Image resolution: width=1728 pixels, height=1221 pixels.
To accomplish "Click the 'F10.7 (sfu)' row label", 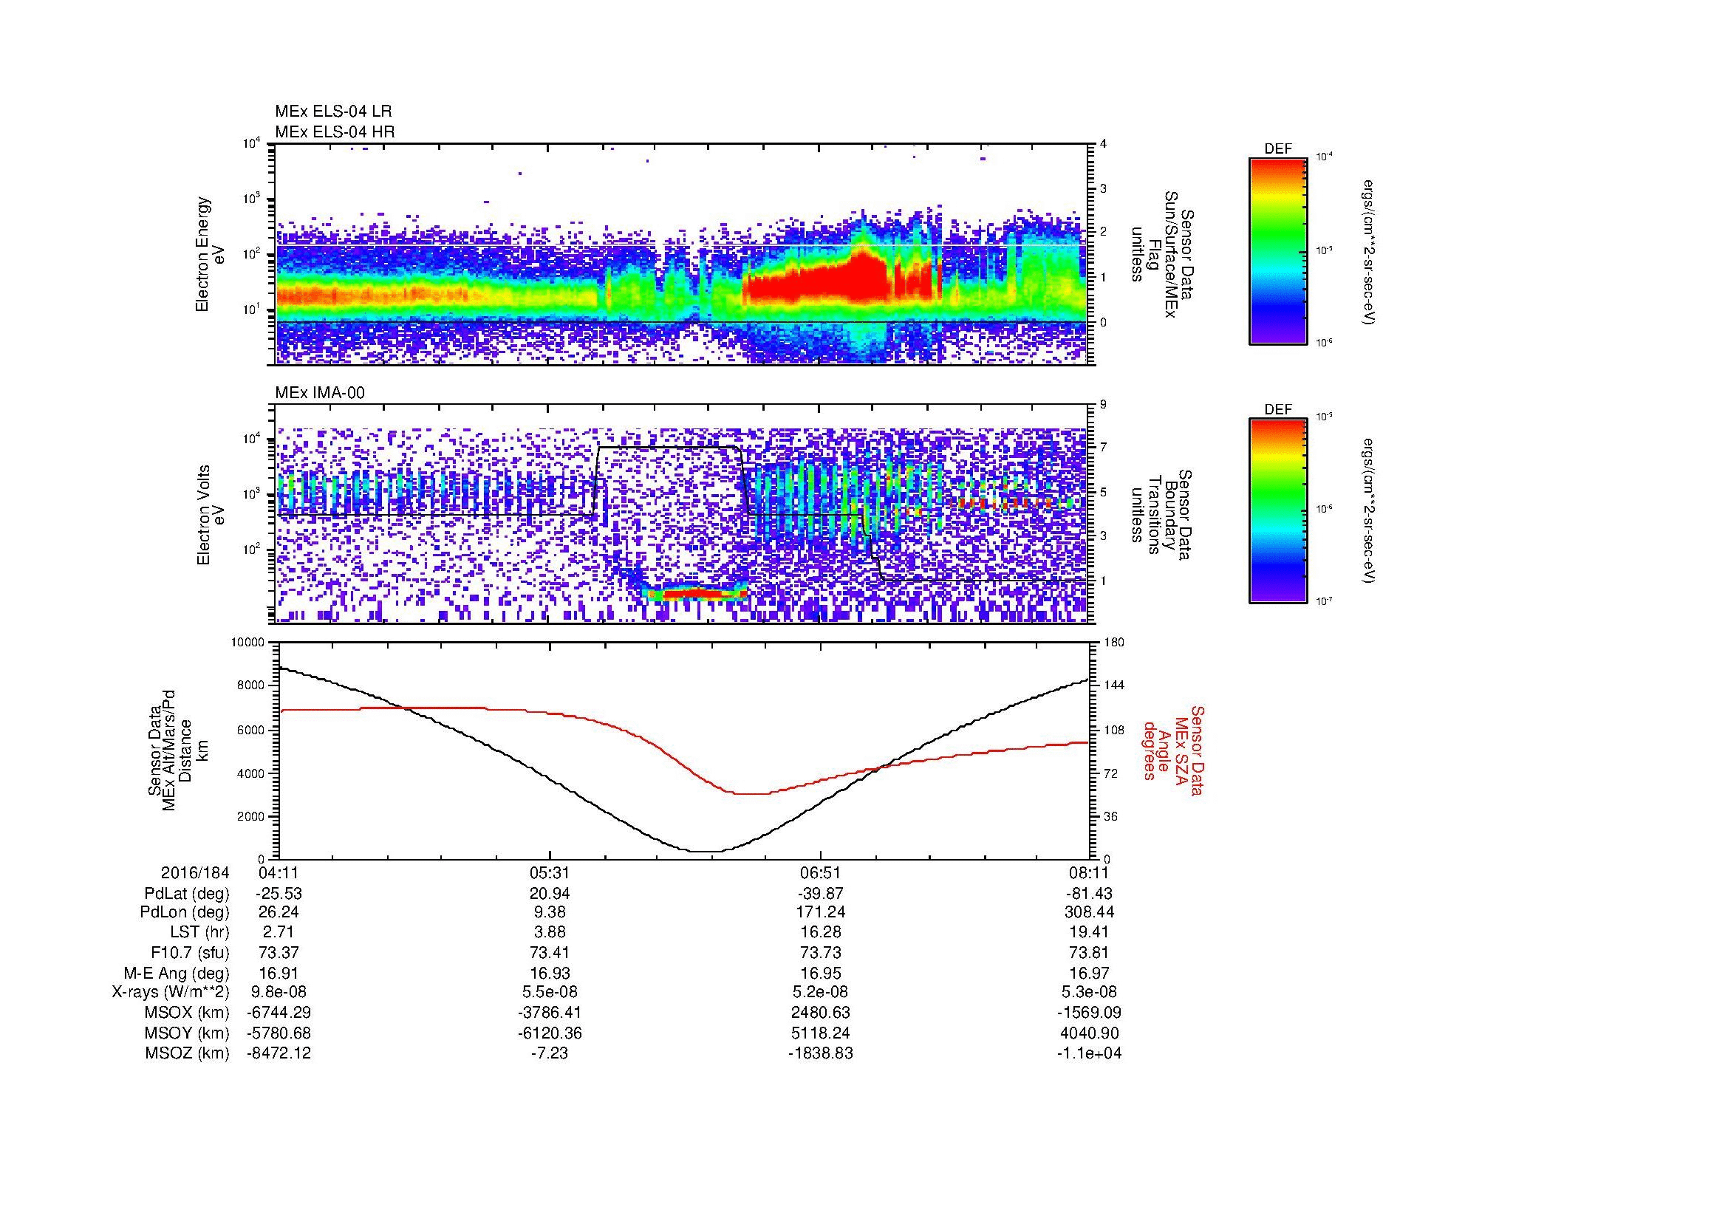I will click(188, 953).
